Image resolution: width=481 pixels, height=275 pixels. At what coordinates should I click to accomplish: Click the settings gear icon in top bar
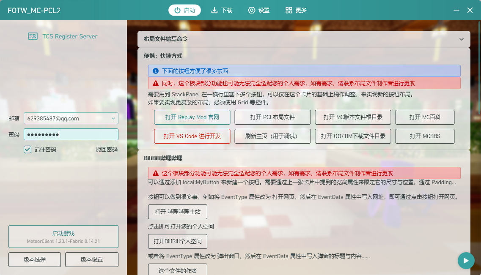coord(252,10)
